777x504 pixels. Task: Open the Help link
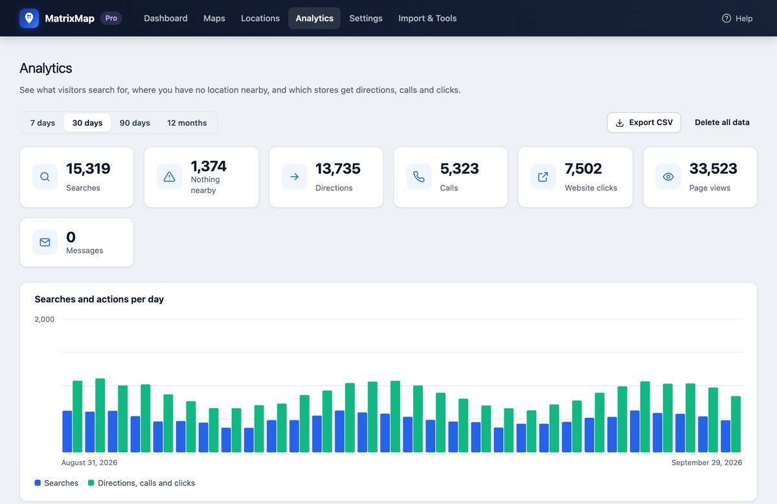coord(737,18)
